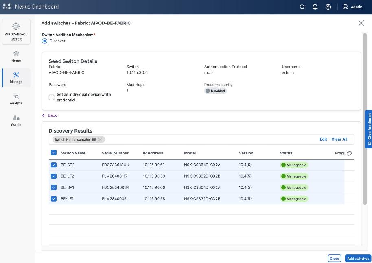Toggle the select-all switches checkbox
Viewport: 372px width, 263px height.
coord(54,153)
